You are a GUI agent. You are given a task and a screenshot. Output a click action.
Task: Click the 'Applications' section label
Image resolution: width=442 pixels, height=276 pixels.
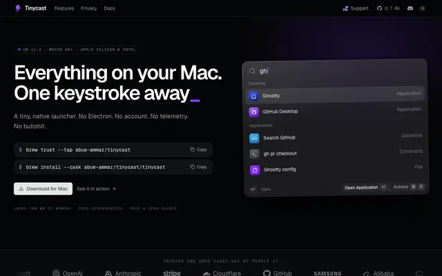[x=261, y=126]
